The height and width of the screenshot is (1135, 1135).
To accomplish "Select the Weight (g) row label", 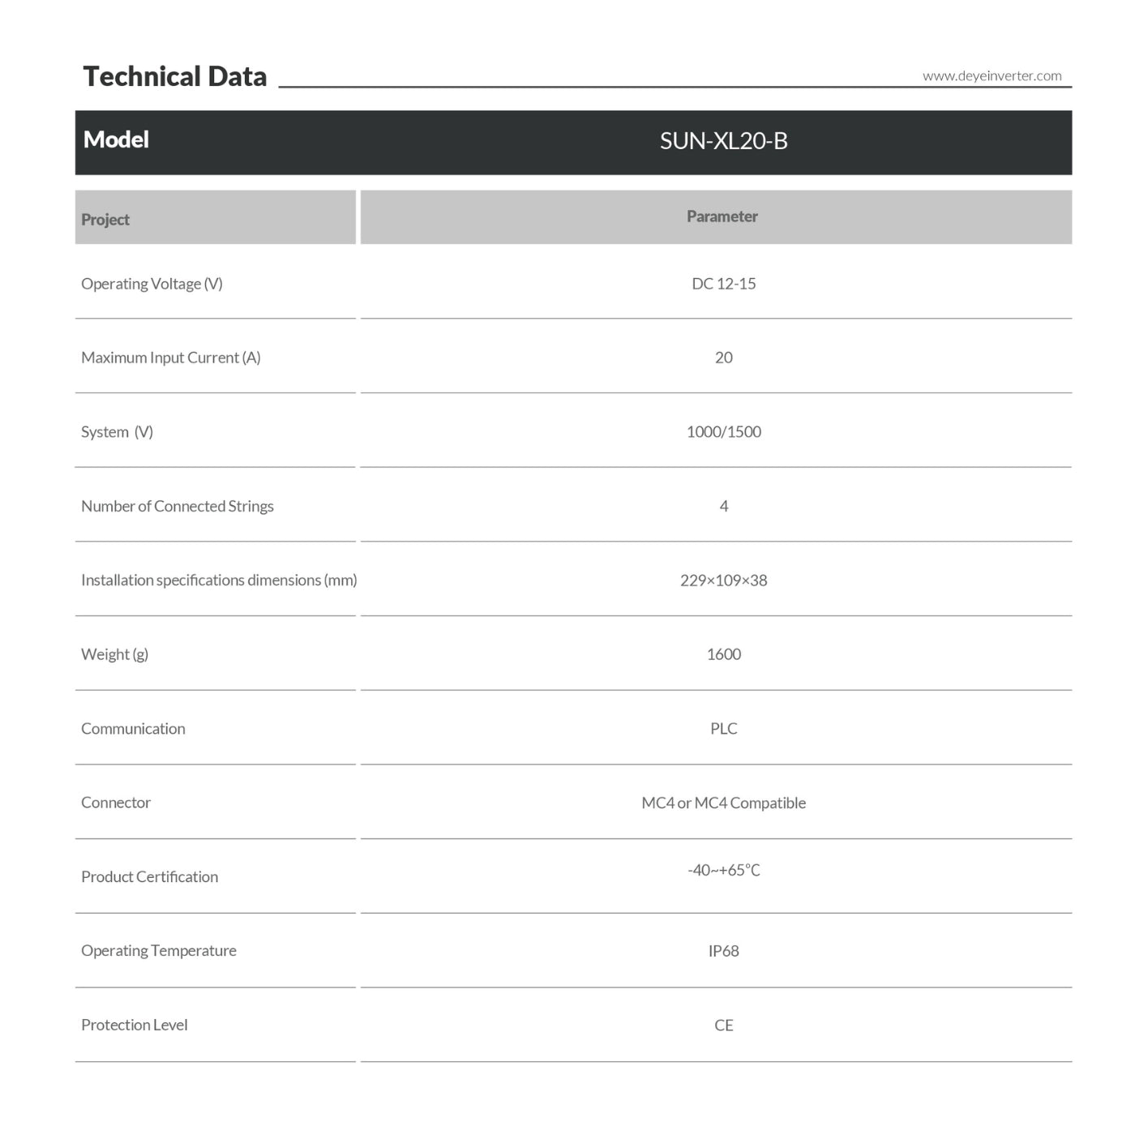I will 114,654.
